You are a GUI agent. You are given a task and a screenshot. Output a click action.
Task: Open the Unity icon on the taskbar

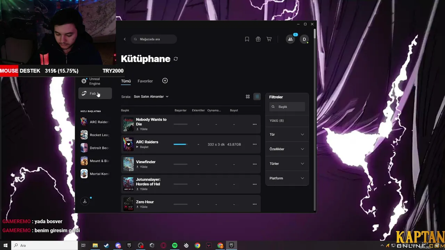click(x=152, y=245)
